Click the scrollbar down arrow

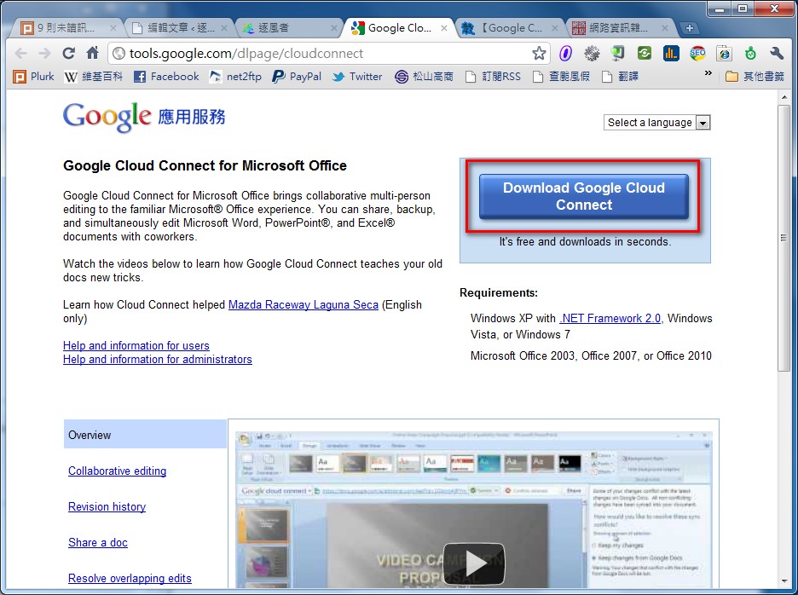click(x=784, y=581)
